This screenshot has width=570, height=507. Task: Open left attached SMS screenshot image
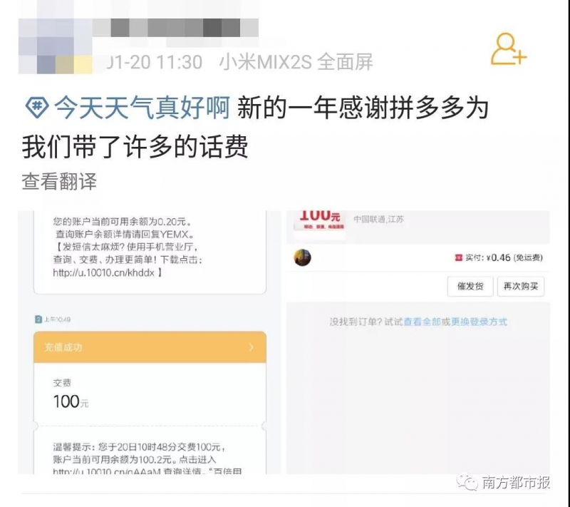click(150, 342)
